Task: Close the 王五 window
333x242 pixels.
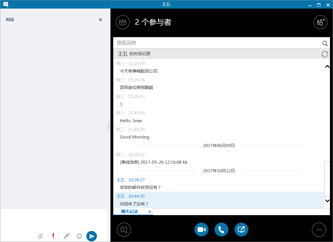Action: click(x=328, y=5)
